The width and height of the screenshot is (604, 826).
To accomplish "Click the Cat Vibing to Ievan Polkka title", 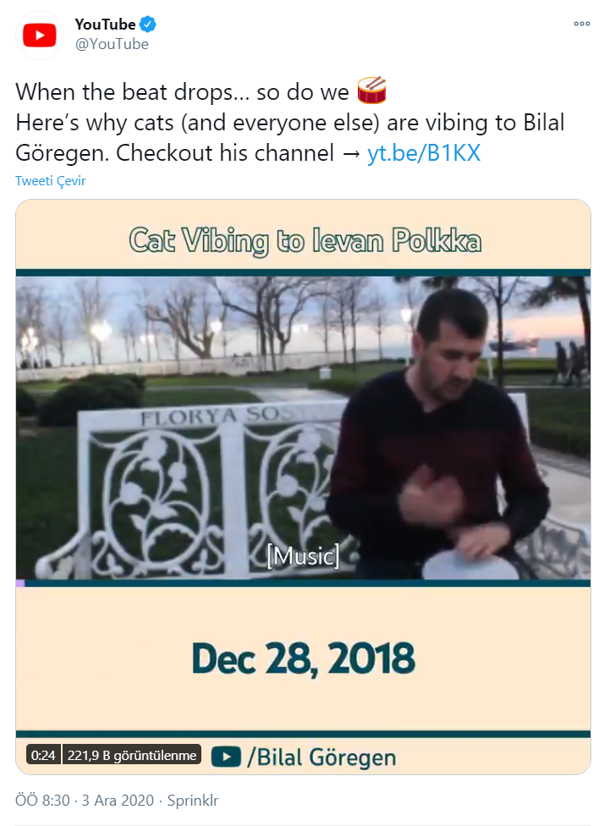I will coord(305,240).
